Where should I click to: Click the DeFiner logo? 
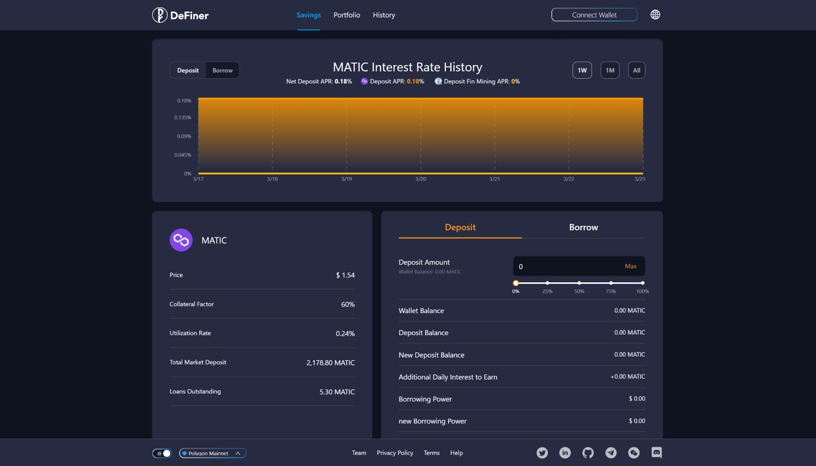click(181, 15)
